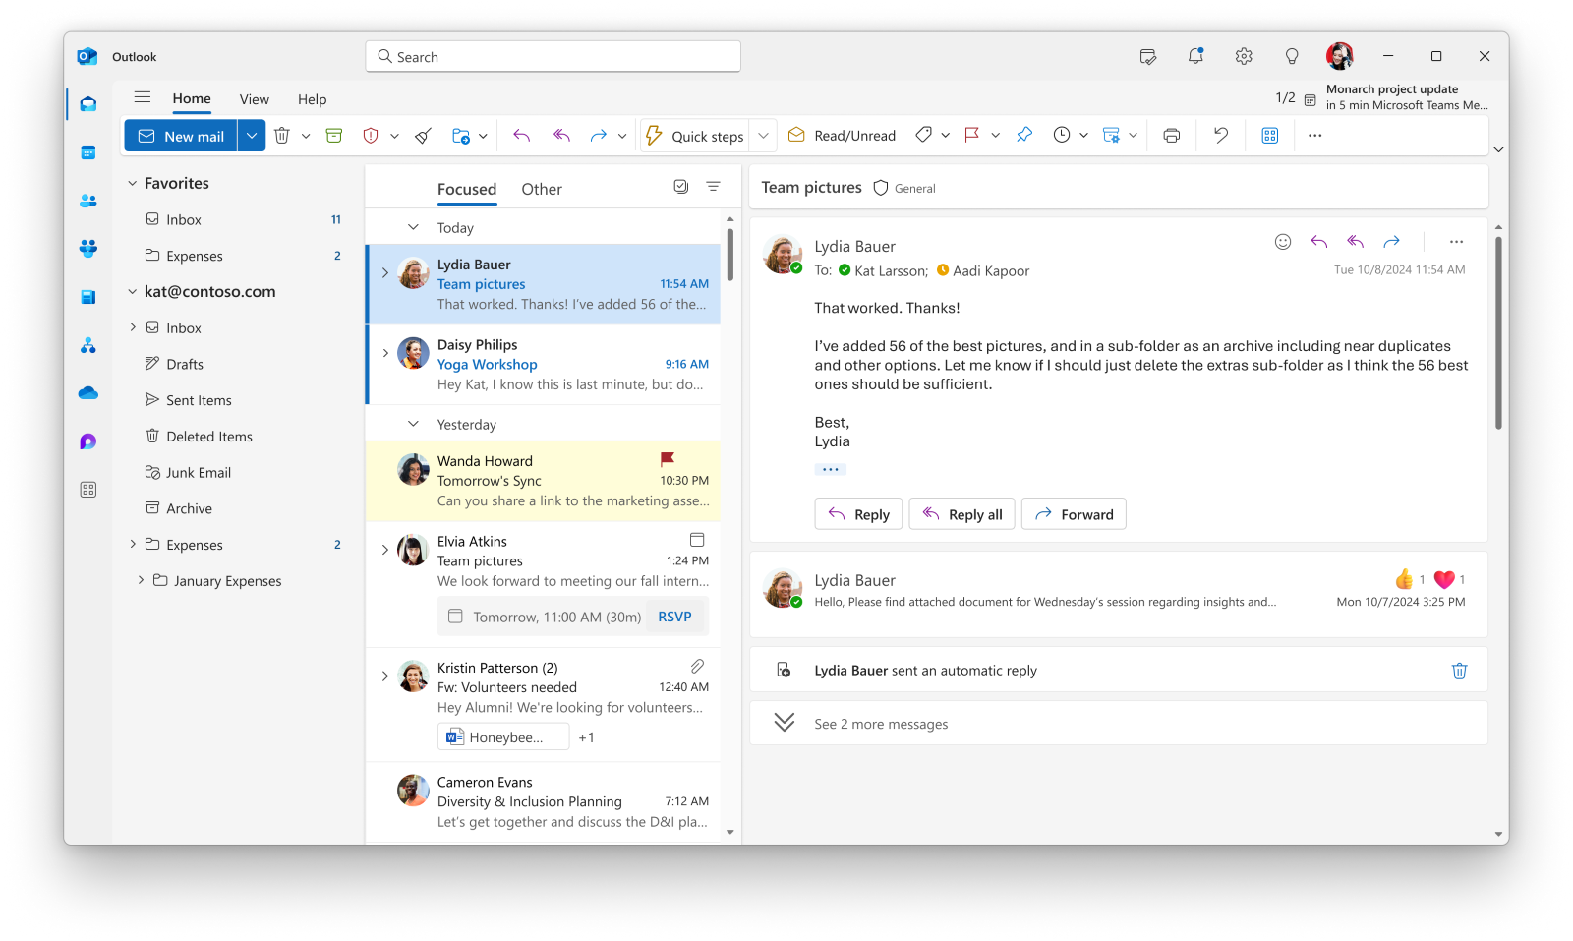RSVP to Elvia Atkins' meeting invite

pyautogui.click(x=674, y=617)
